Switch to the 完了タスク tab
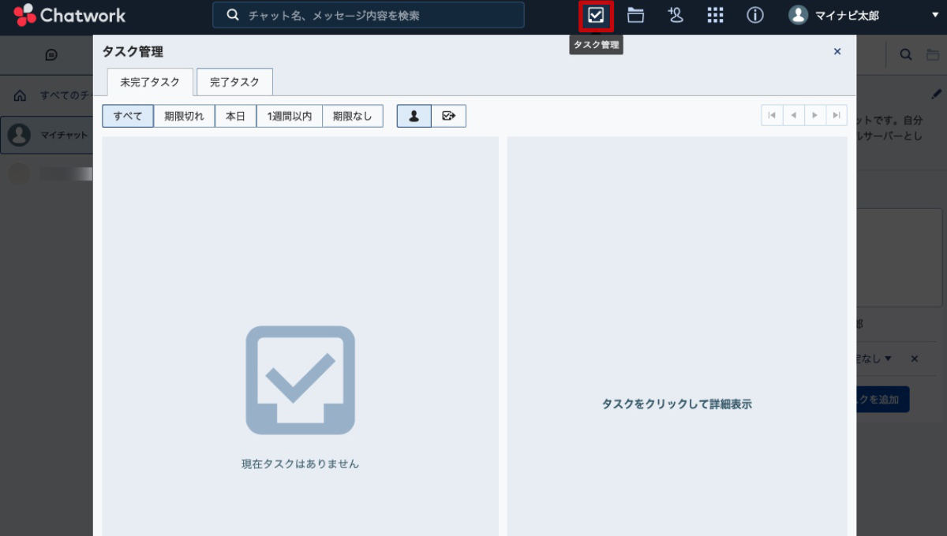The height and width of the screenshot is (536, 947). pyautogui.click(x=234, y=82)
